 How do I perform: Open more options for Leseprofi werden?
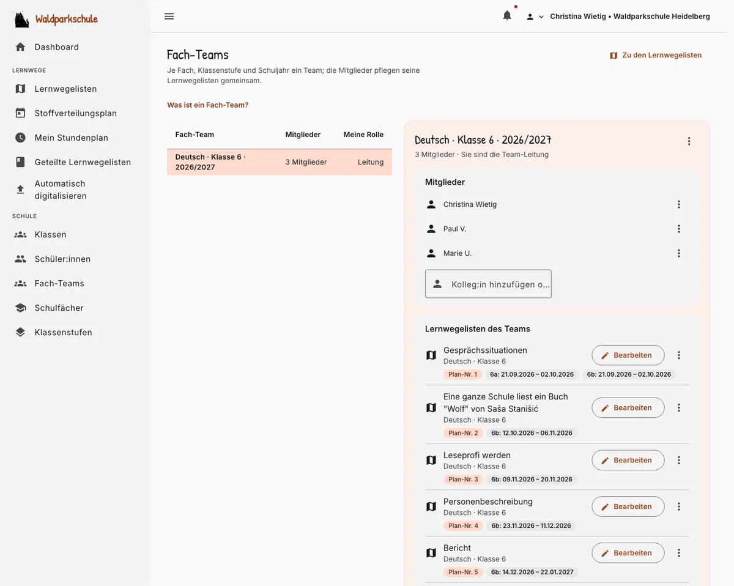pos(678,461)
